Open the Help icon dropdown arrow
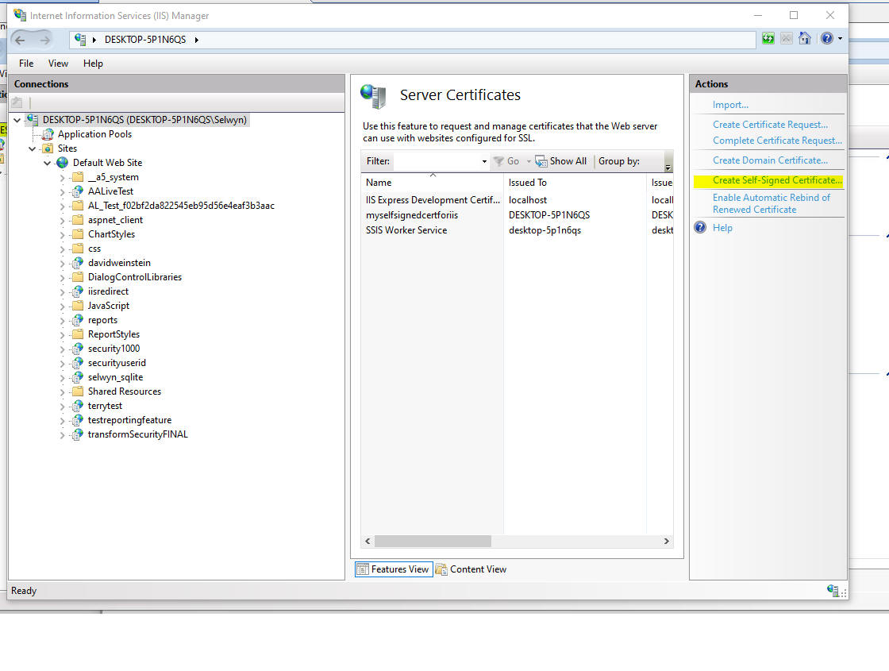This screenshot has width=889, height=671. point(841,39)
